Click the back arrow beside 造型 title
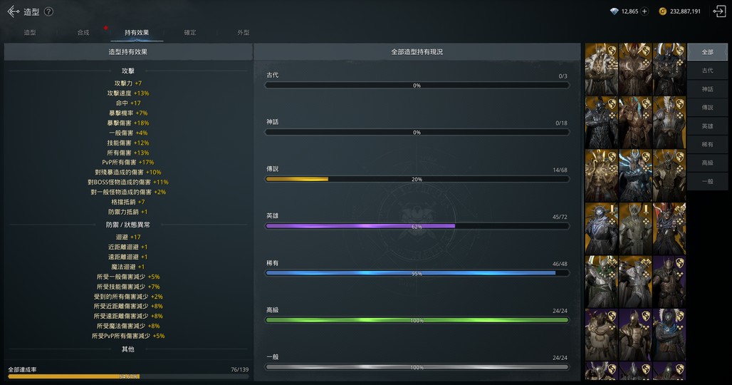Screen dimensions: 732x385 pos(13,11)
